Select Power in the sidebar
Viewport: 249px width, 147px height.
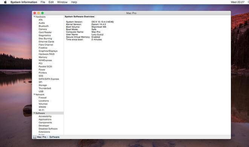point(42,69)
